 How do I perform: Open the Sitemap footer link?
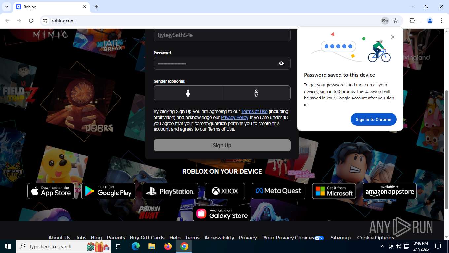click(x=340, y=238)
